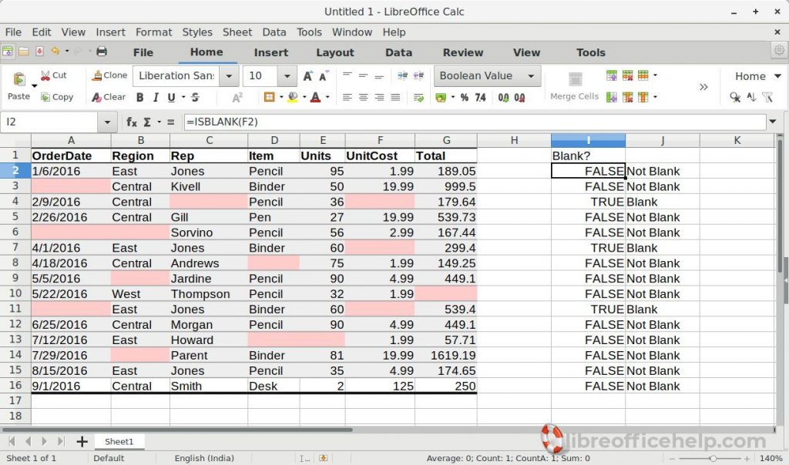Switch to the Layout ribbon tab
This screenshot has height=465, width=789.
335,52
